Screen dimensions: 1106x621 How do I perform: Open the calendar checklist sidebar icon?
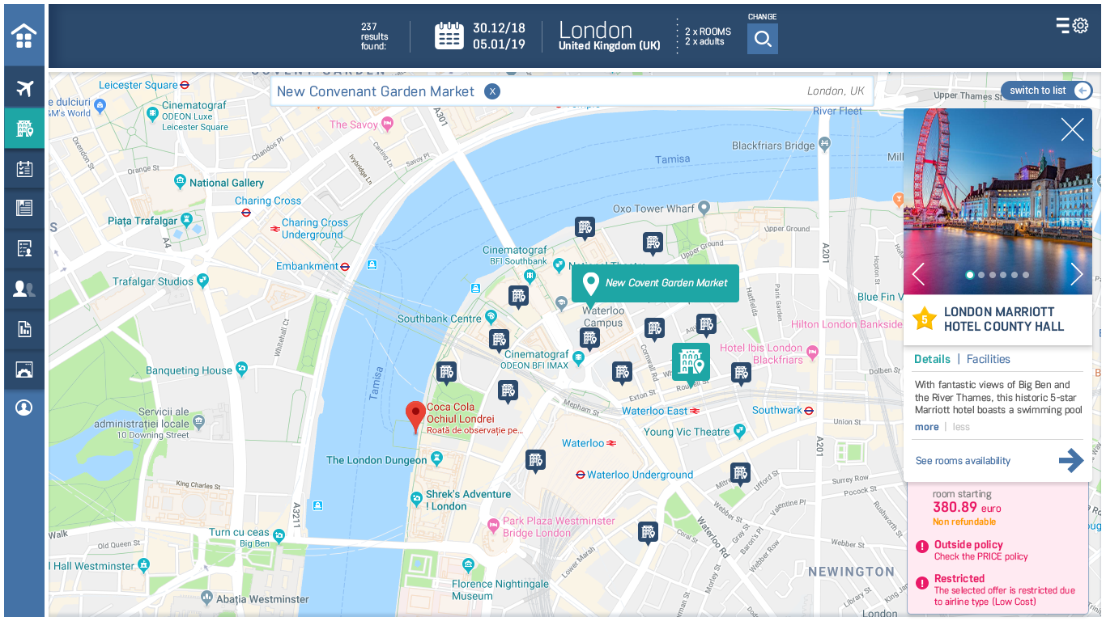(24, 169)
